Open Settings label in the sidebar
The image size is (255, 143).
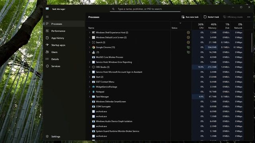coord(56,137)
